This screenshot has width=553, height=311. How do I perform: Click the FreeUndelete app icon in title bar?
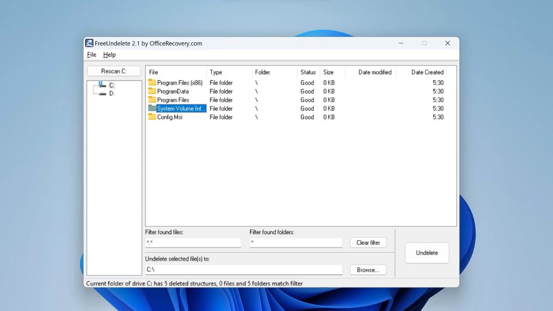89,43
